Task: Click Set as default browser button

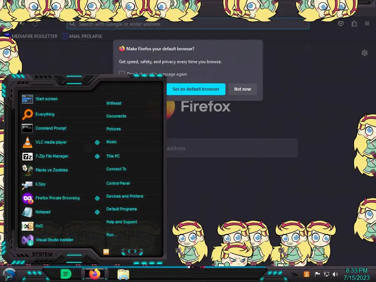Action: [x=196, y=89]
